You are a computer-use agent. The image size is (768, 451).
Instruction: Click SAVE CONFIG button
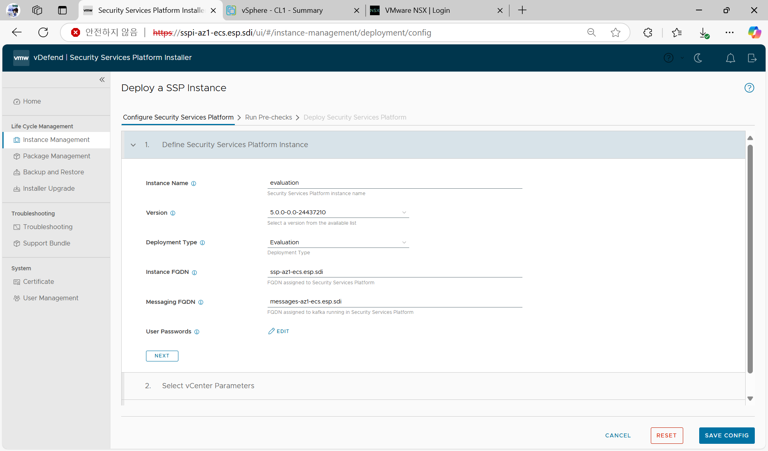click(727, 435)
